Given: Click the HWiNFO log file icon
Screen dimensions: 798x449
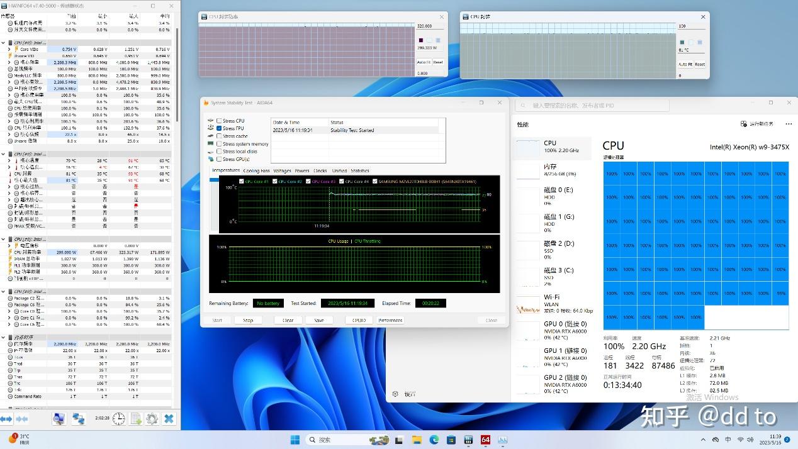Looking at the screenshot, I should click(x=135, y=419).
